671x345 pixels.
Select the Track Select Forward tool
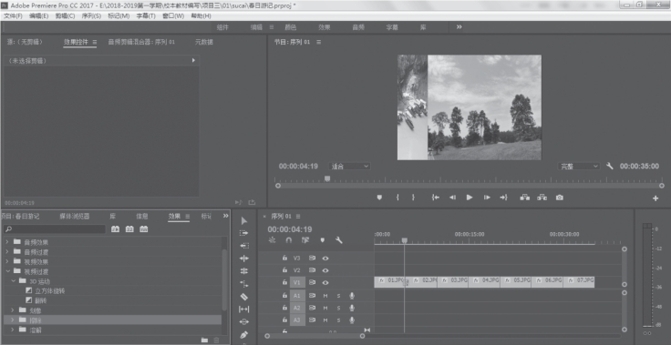244,233
